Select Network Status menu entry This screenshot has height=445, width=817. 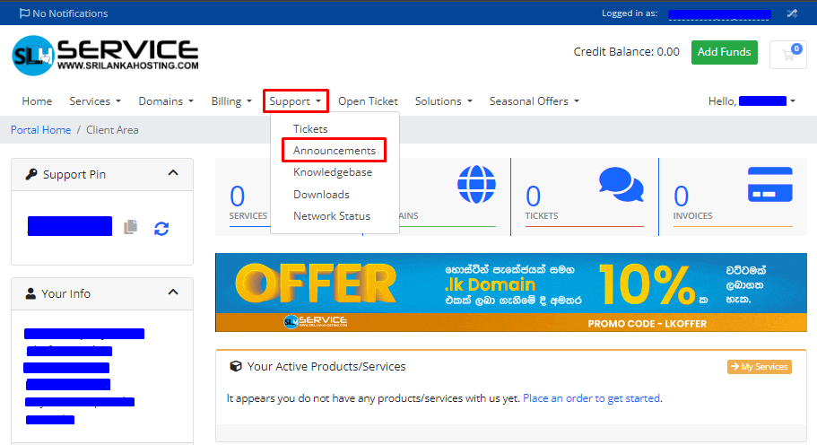pos(331,215)
